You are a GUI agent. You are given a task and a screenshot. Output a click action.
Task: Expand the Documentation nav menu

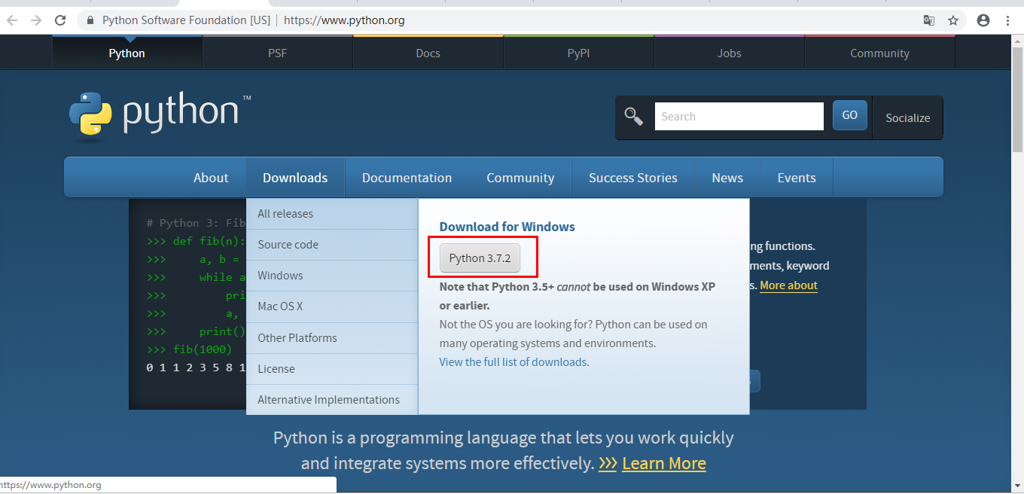point(407,178)
